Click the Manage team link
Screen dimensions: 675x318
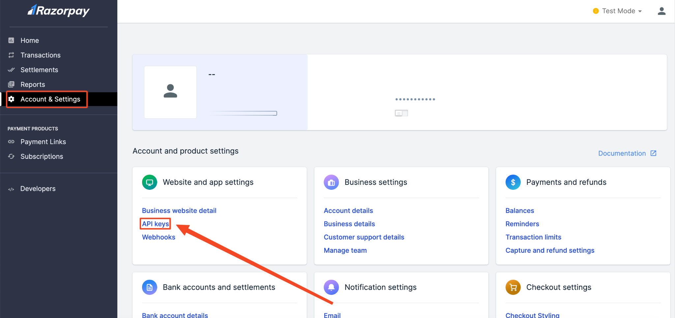point(345,250)
